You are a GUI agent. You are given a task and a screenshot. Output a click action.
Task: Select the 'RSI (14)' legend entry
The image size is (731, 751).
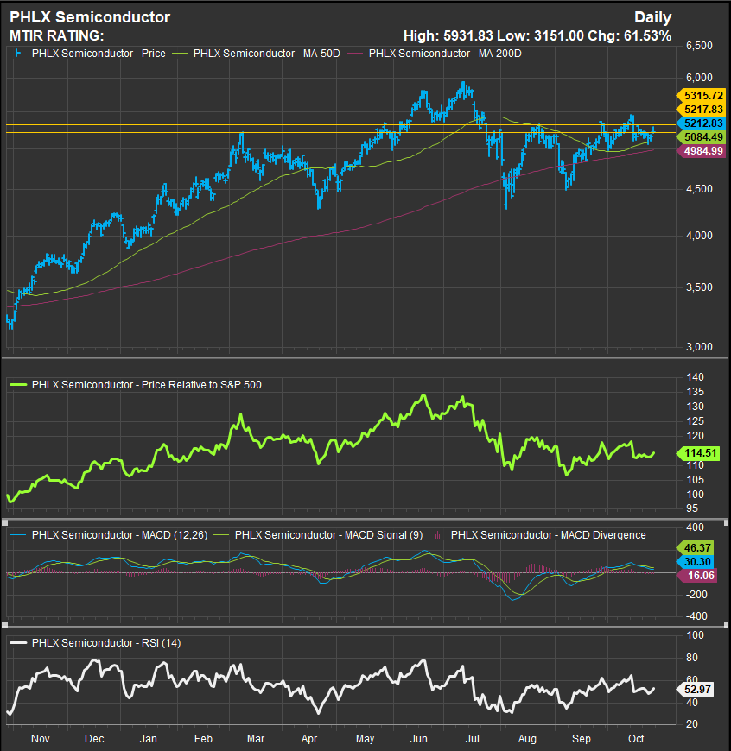pos(106,643)
